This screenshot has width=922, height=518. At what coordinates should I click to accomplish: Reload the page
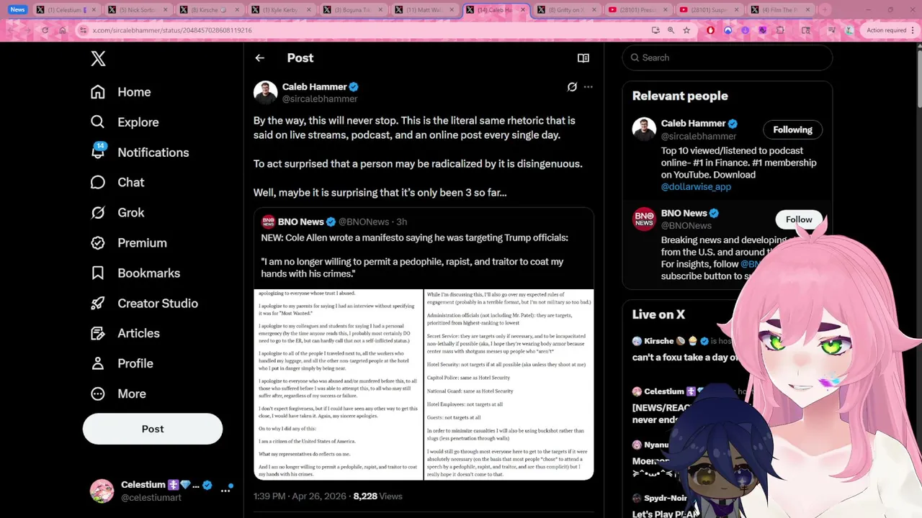[45, 30]
